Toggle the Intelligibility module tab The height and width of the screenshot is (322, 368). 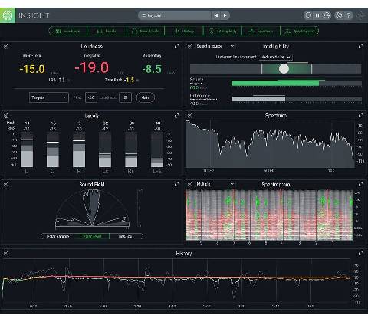click(x=222, y=31)
